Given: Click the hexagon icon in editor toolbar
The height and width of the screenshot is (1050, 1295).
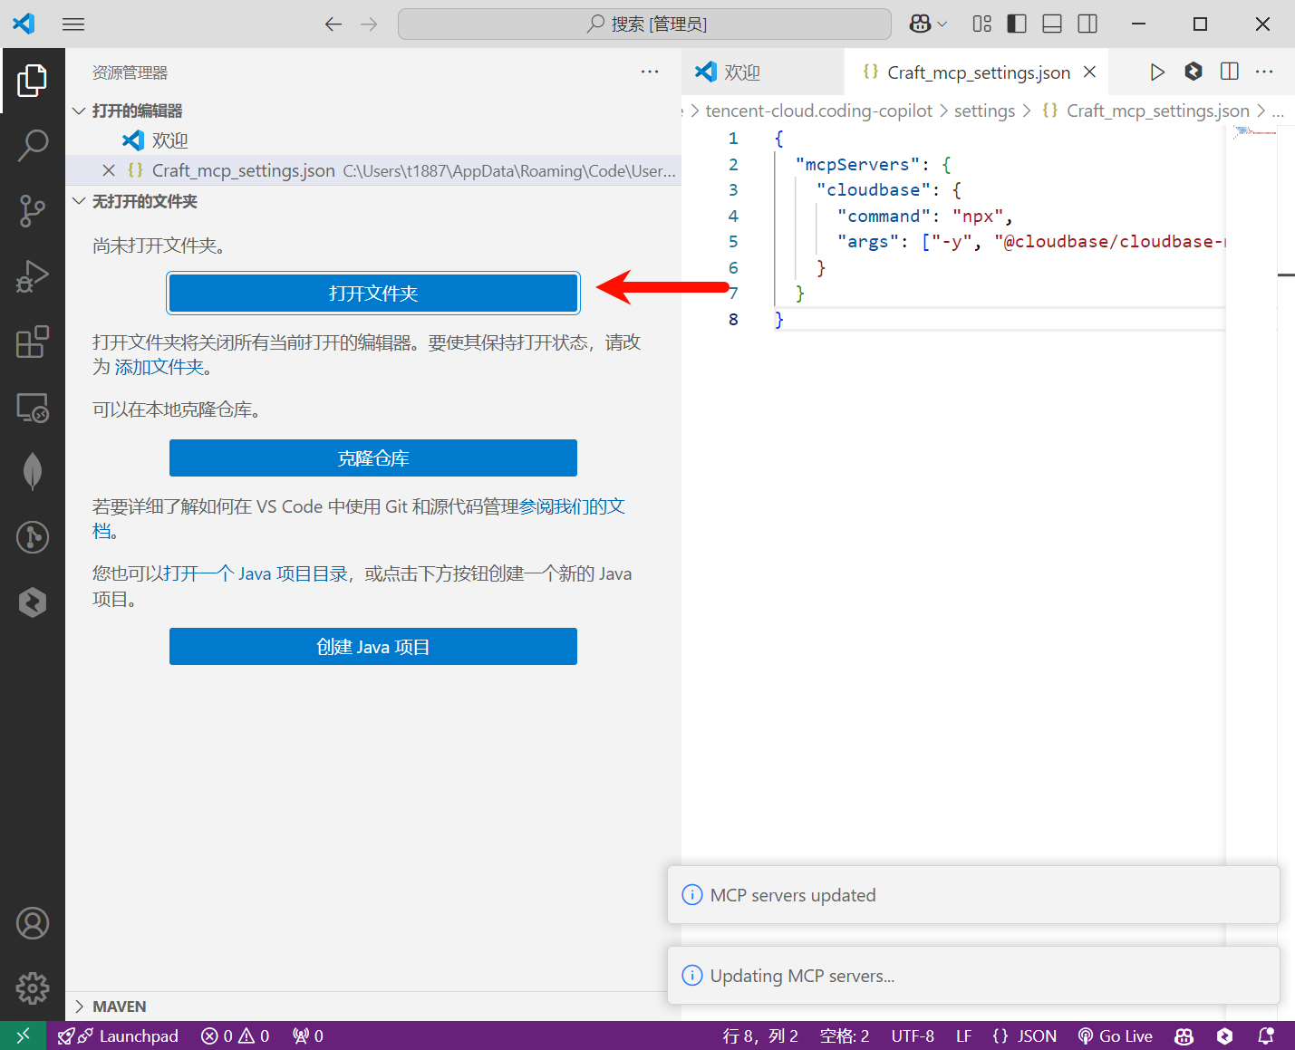Looking at the screenshot, I should [1194, 72].
